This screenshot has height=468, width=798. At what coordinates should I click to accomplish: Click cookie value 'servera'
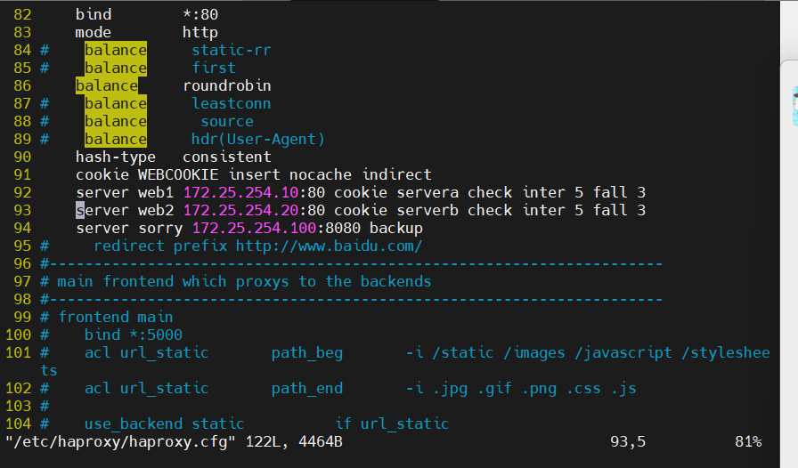(427, 192)
